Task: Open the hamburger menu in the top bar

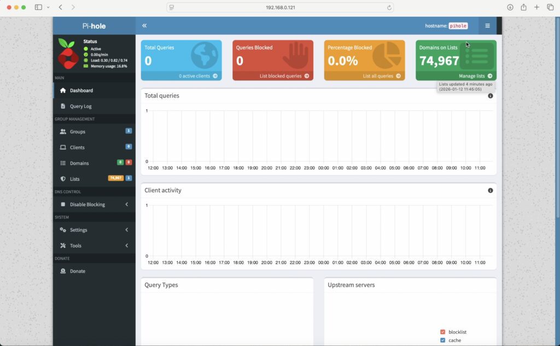Action: [486, 25]
